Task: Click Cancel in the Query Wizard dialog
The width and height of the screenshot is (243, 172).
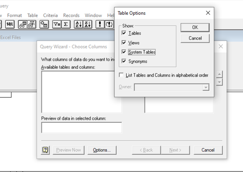Action: tap(208, 150)
